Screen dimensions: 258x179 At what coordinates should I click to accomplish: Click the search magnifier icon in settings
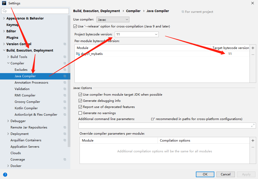pyautogui.click(x=5, y=11)
